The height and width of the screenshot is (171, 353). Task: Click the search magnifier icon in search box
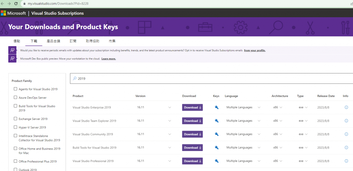(x=75, y=79)
